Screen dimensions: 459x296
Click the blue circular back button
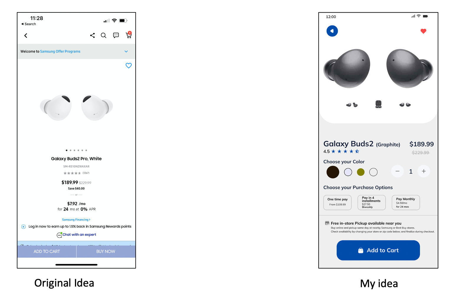coord(332,31)
